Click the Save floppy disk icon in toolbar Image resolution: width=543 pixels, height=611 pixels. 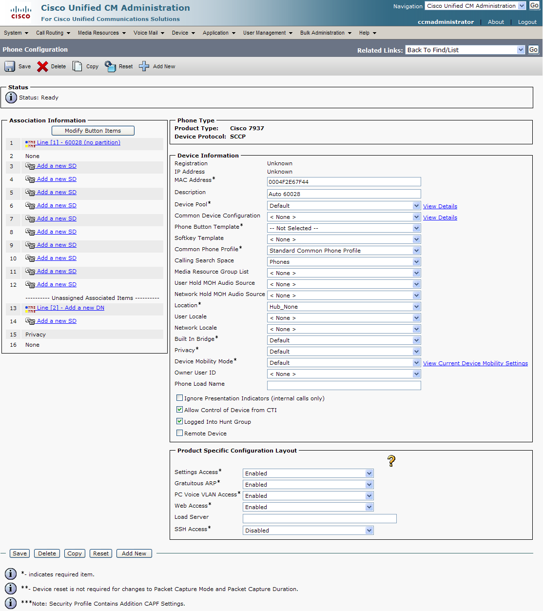pyautogui.click(x=10, y=66)
